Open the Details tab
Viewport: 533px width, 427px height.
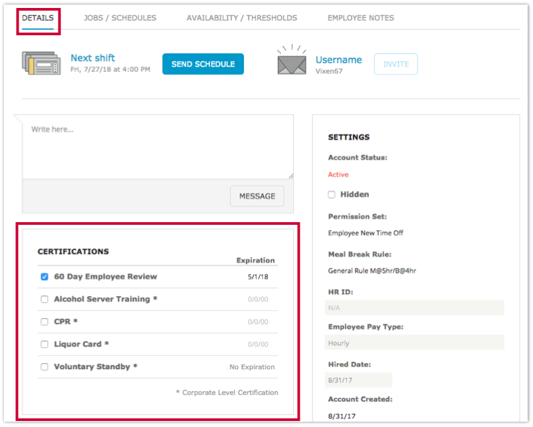pyautogui.click(x=38, y=18)
